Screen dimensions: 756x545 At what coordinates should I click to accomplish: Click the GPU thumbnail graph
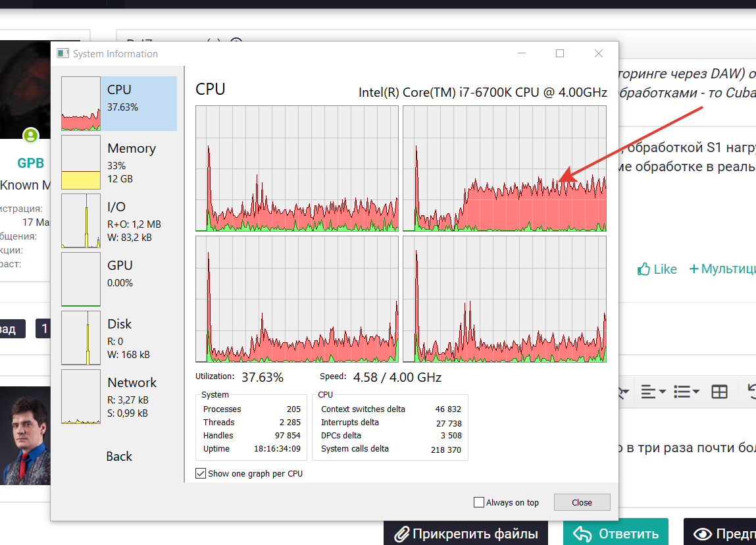point(81,279)
